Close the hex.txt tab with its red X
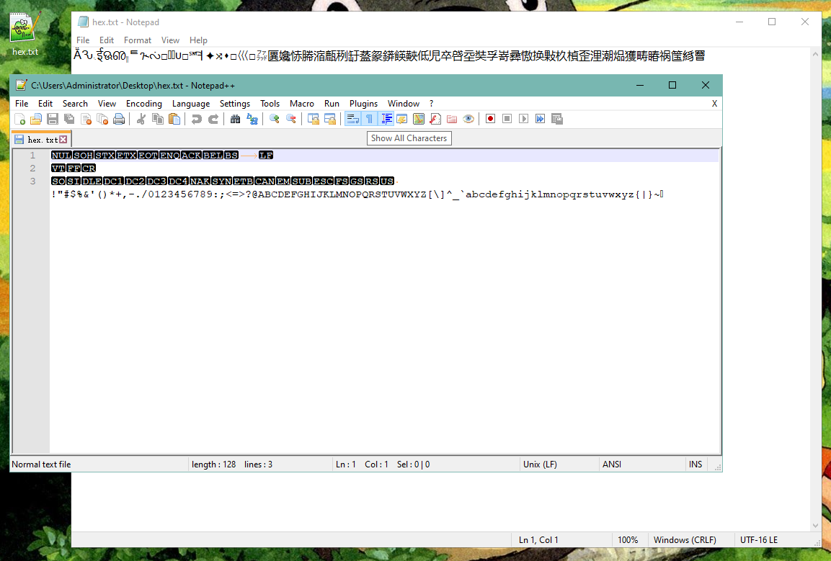This screenshot has height=561, width=831. pyautogui.click(x=63, y=139)
